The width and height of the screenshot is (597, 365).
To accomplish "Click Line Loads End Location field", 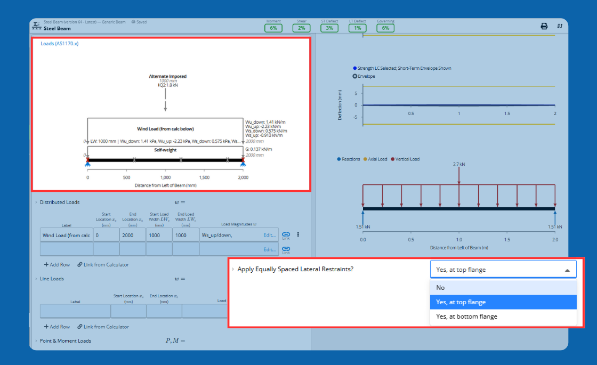I will click(164, 311).
